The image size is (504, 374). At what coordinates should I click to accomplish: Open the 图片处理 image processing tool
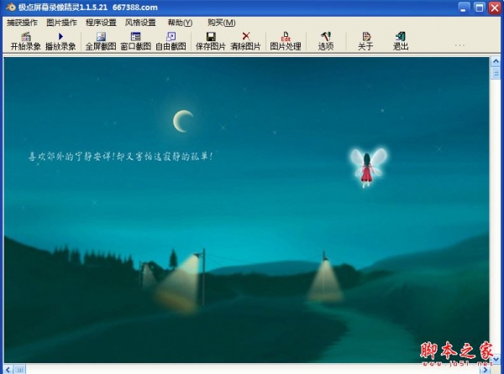pyautogui.click(x=285, y=41)
